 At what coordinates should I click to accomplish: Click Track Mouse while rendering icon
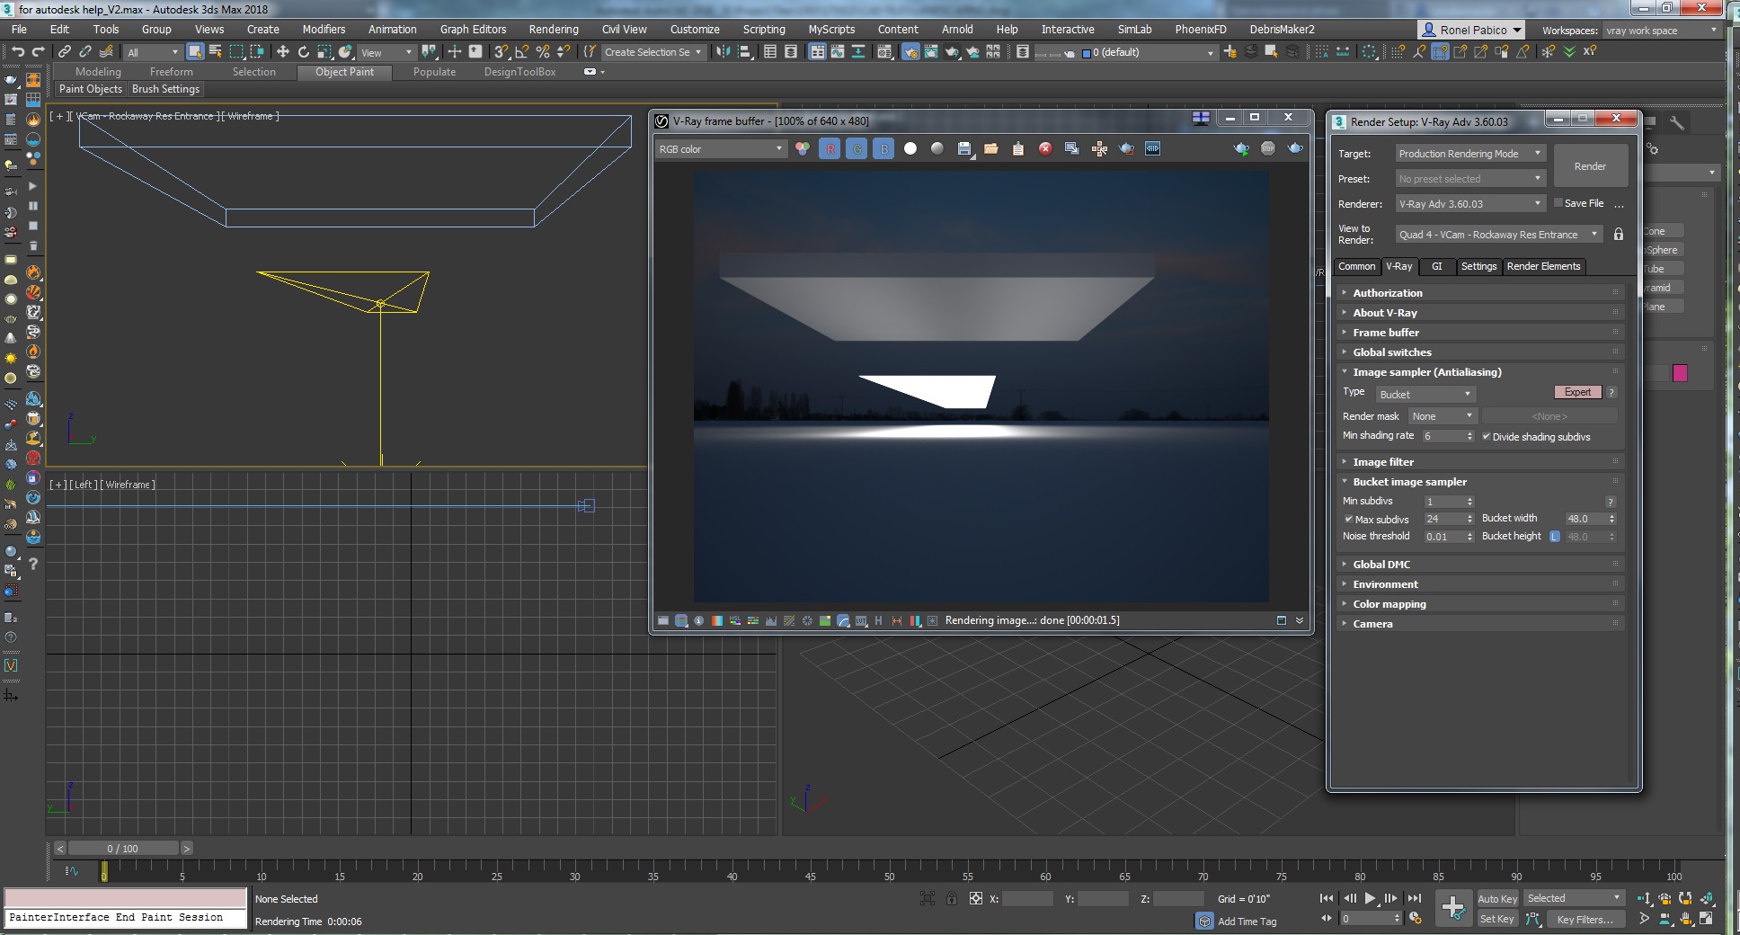(1099, 148)
